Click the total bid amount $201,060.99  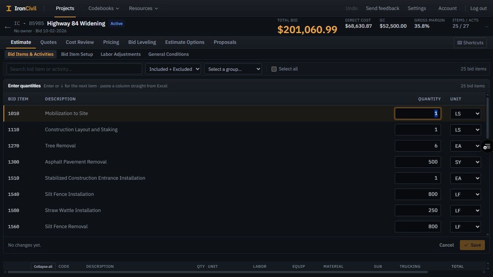coord(307,30)
